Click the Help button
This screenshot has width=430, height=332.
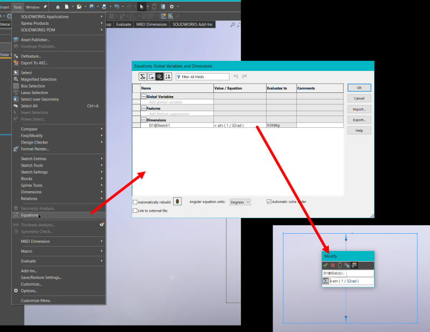[359, 131]
